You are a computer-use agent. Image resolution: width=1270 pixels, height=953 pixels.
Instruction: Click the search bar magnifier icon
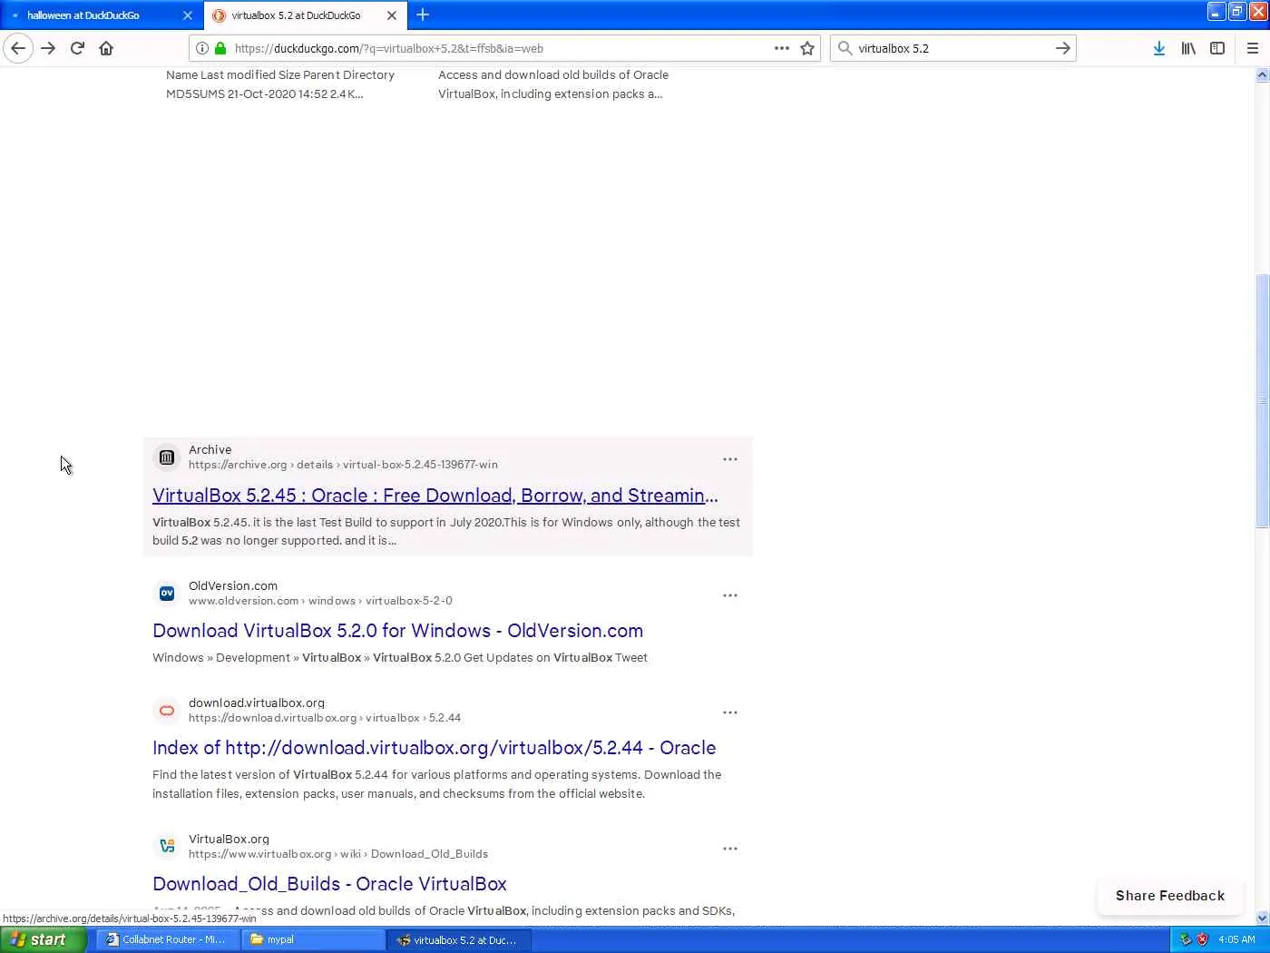coord(845,48)
